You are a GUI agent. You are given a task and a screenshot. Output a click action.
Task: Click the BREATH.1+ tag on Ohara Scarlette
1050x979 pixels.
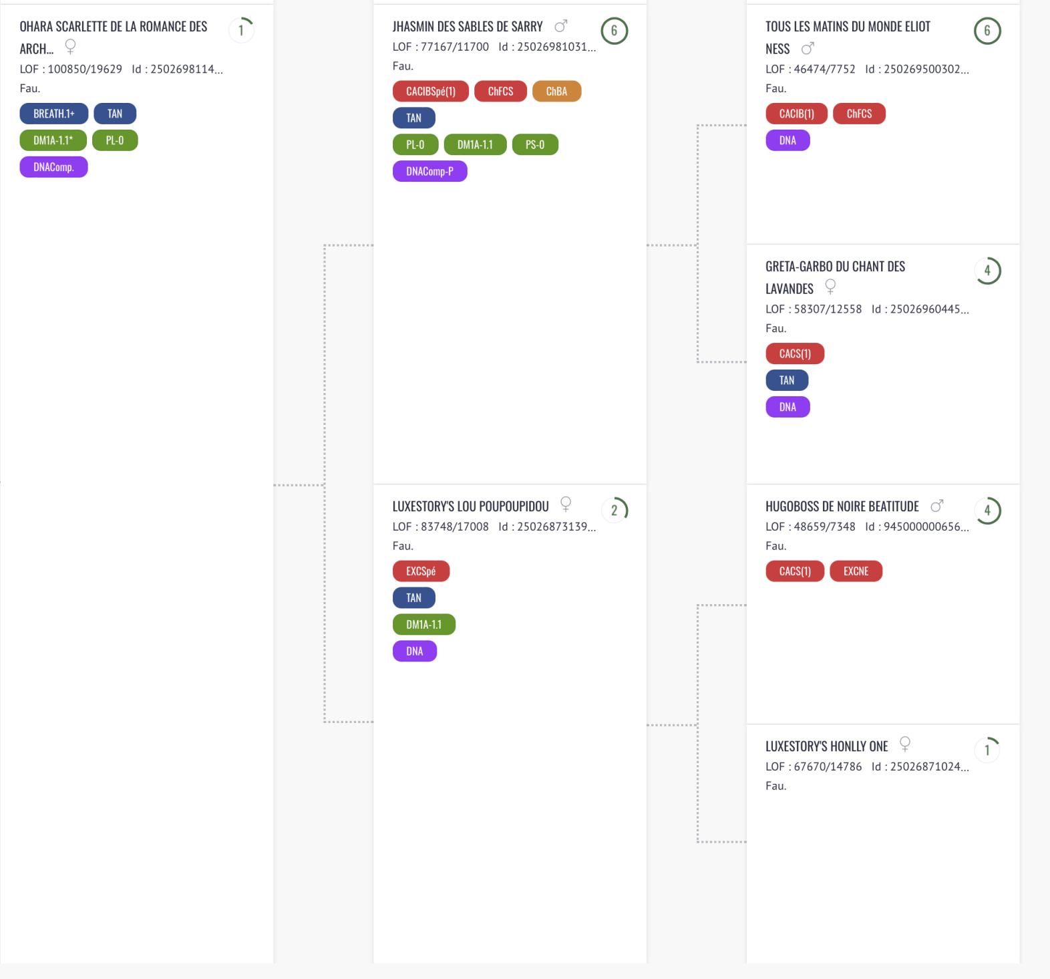[54, 114]
